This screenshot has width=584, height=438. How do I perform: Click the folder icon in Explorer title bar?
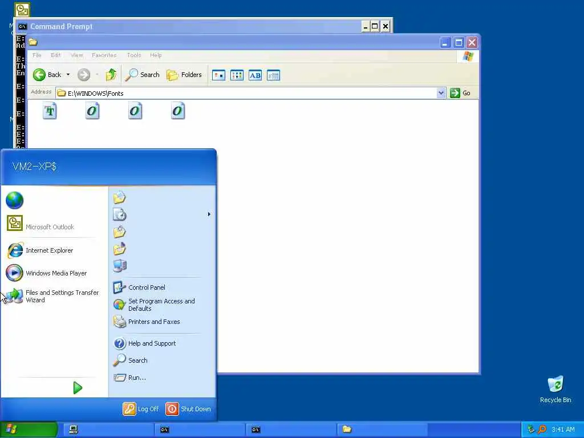[33, 42]
